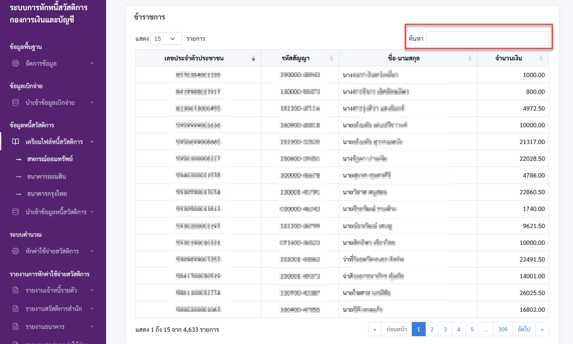Click the sort arrows on รหัสสัญญา column
The image size is (573, 344).
pos(331,58)
